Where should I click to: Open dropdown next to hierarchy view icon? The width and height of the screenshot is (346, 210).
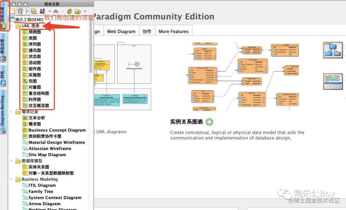28,11
